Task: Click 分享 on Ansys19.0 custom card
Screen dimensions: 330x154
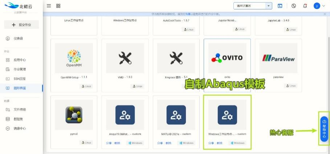Action: point(109,143)
